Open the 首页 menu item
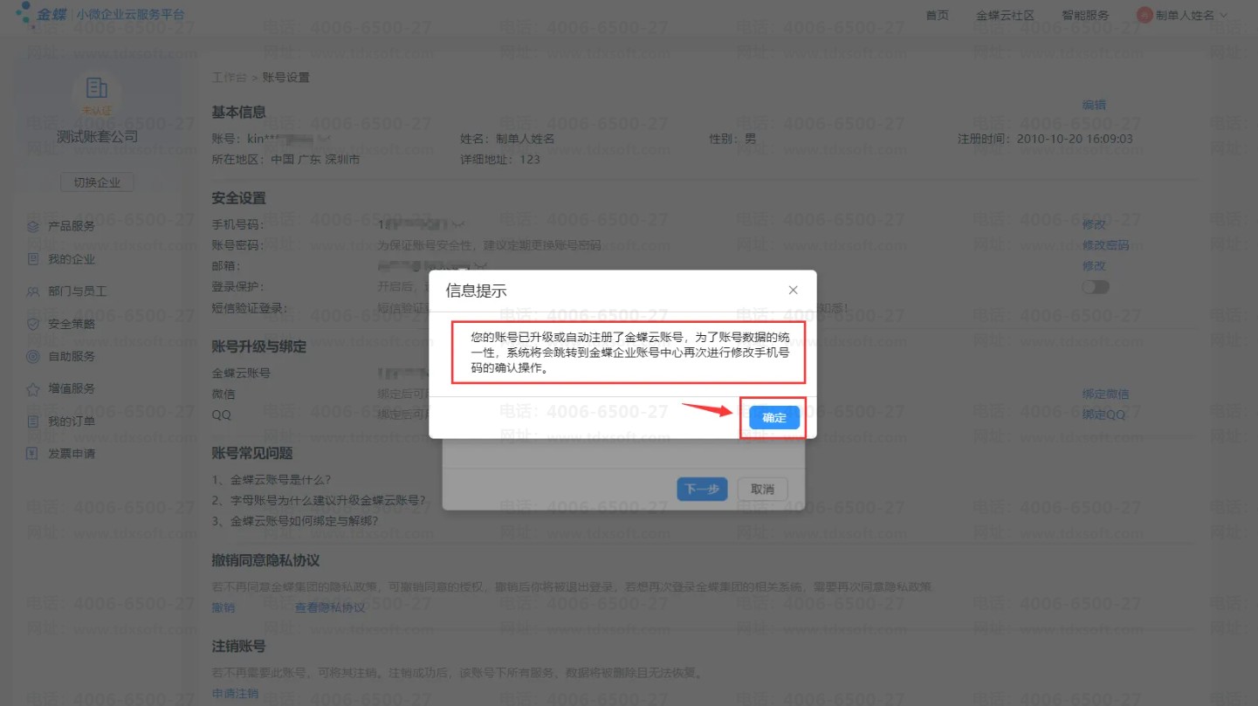 [x=937, y=15]
